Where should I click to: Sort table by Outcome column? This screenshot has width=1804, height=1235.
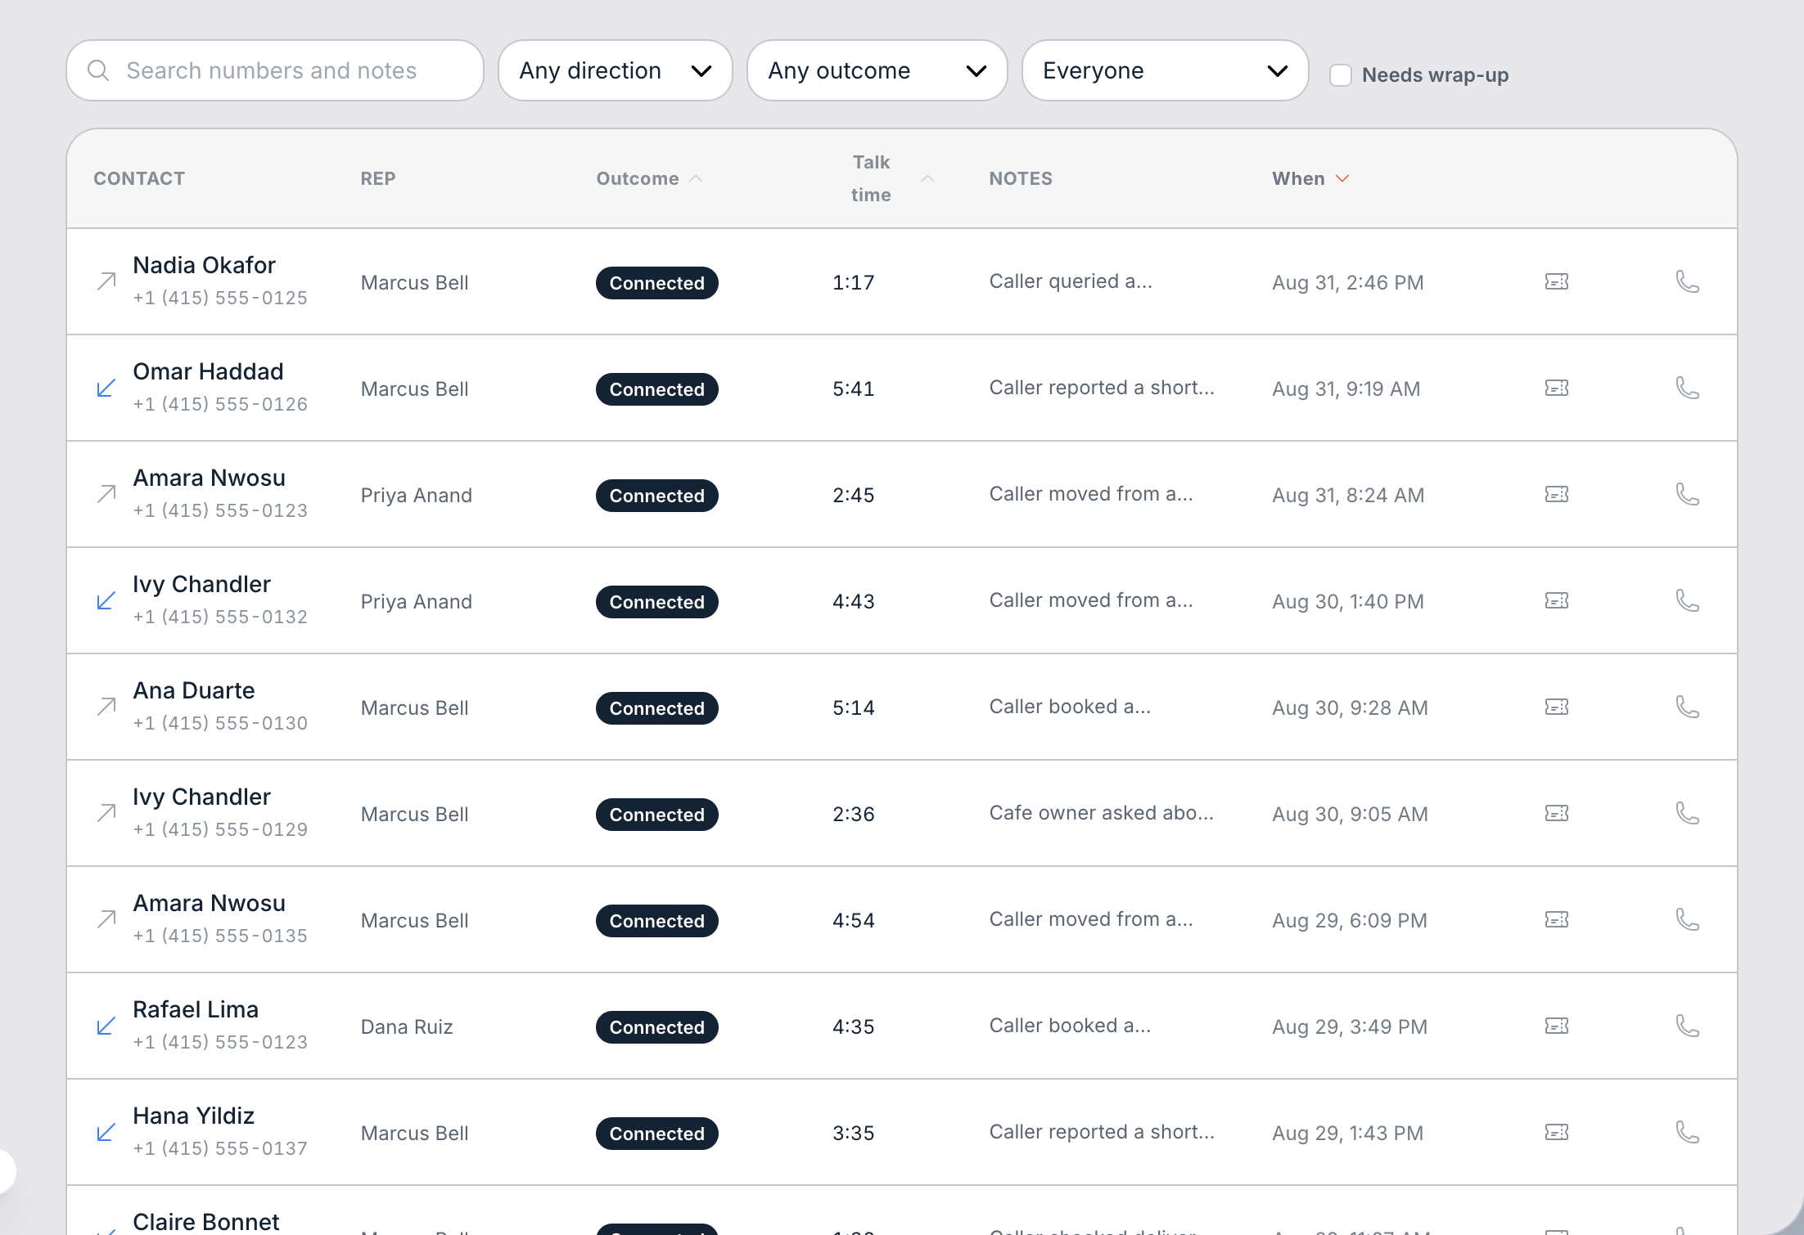tap(649, 178)
